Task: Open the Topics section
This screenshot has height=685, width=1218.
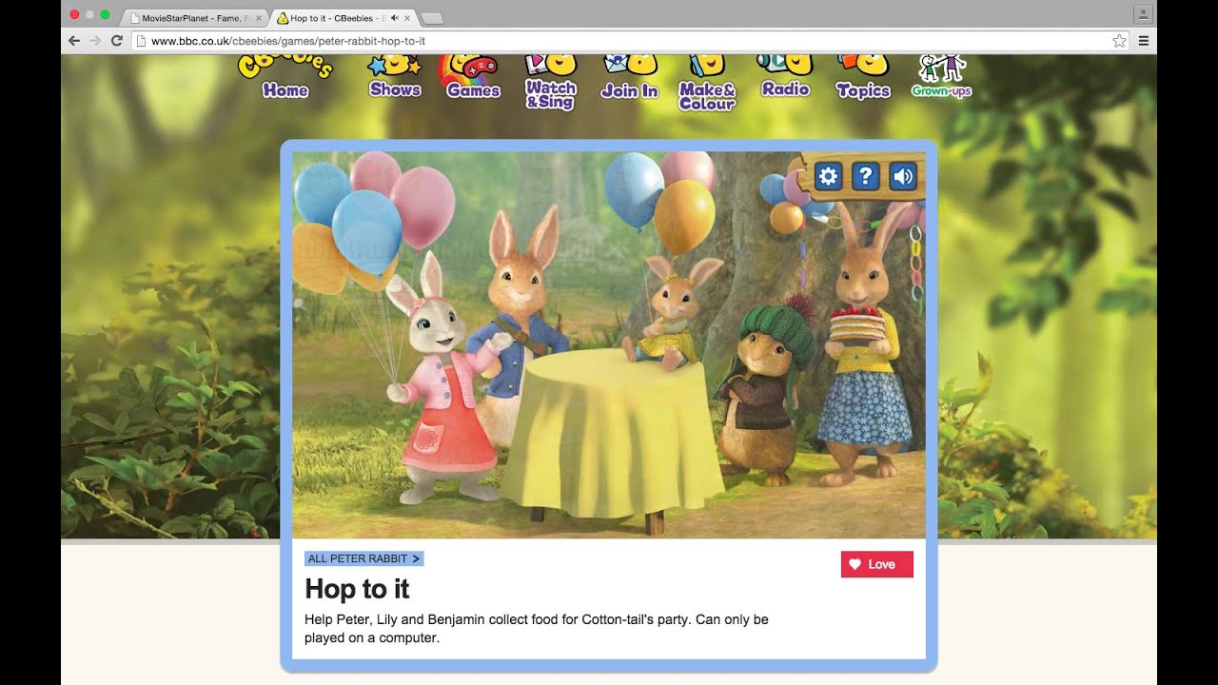Action: coord(863,78)
